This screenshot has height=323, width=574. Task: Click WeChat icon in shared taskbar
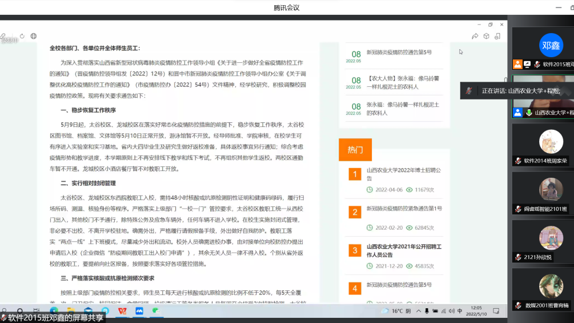point(156,311)
